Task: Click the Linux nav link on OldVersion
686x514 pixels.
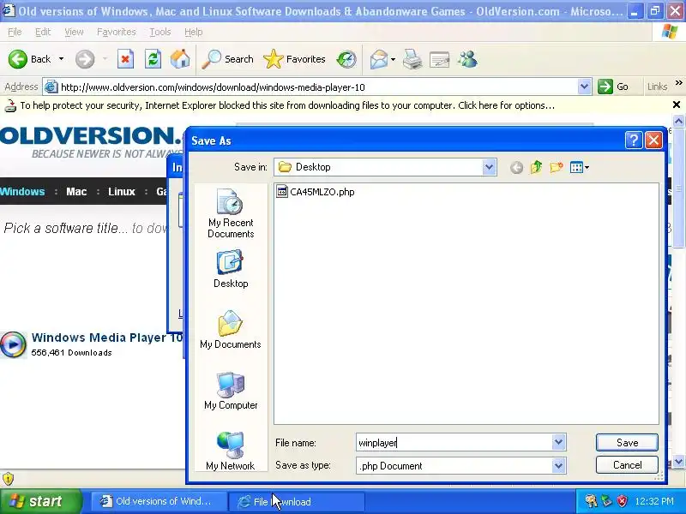Action: tap(122, 191)
